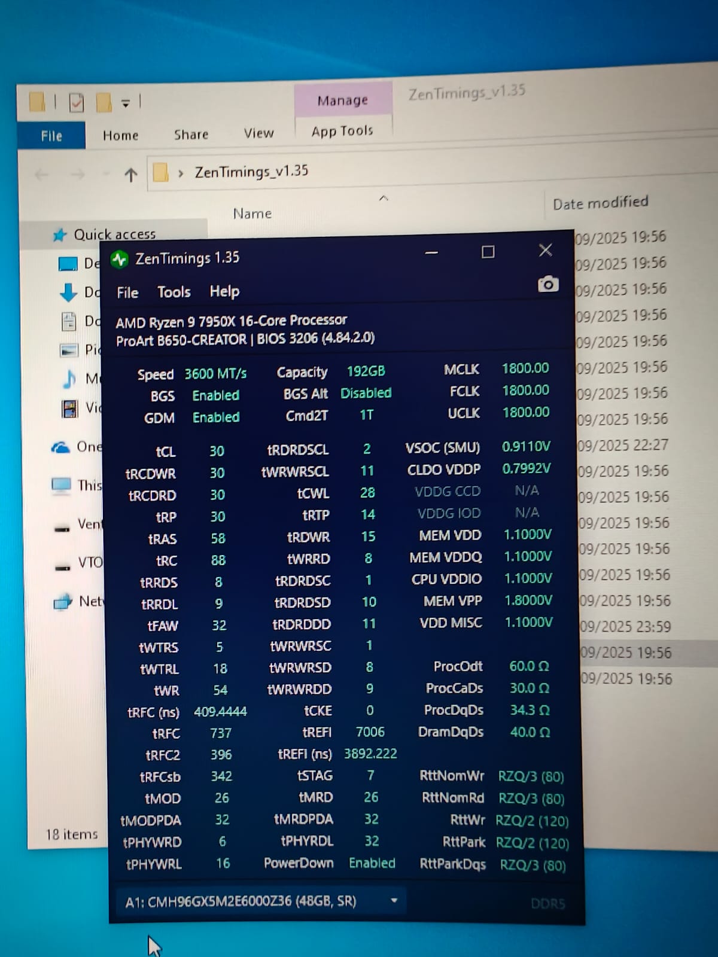Click the Up arrow in Explorer navigation

click(130, 175)
